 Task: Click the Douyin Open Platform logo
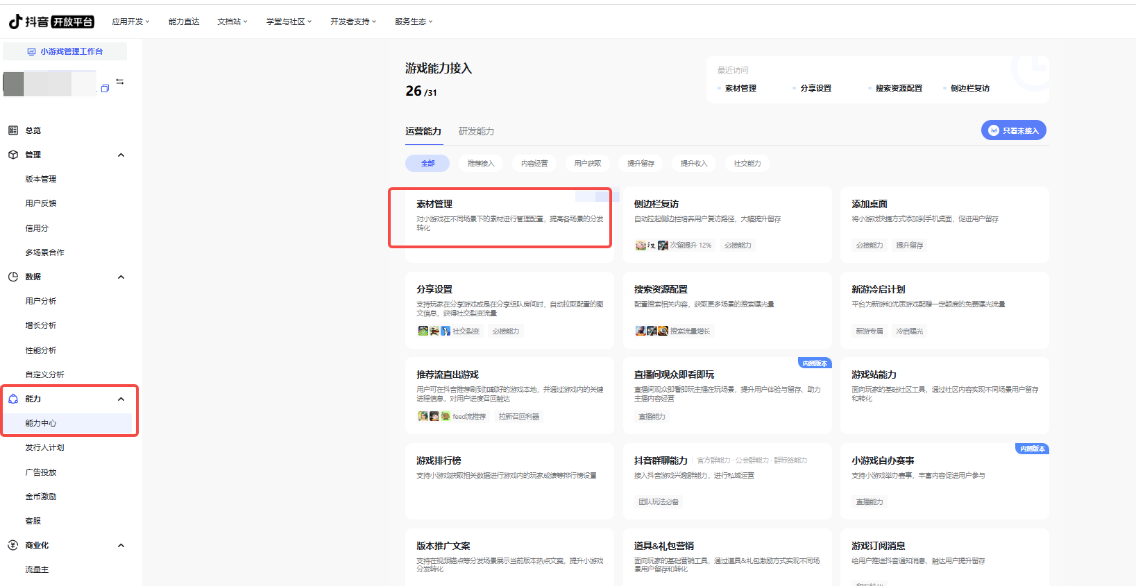51,21
